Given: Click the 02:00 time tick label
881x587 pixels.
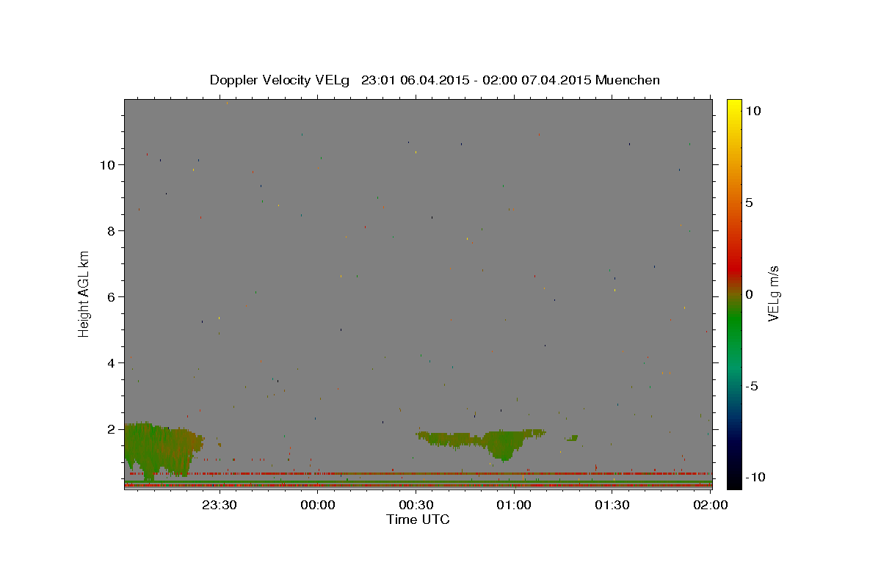Looking at the screenshot, I should pos(711,505).
